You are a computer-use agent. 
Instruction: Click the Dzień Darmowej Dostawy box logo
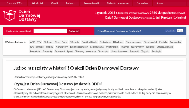(x=9, y=15)
